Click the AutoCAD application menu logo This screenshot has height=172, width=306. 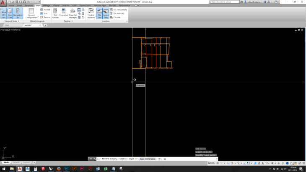3,3
